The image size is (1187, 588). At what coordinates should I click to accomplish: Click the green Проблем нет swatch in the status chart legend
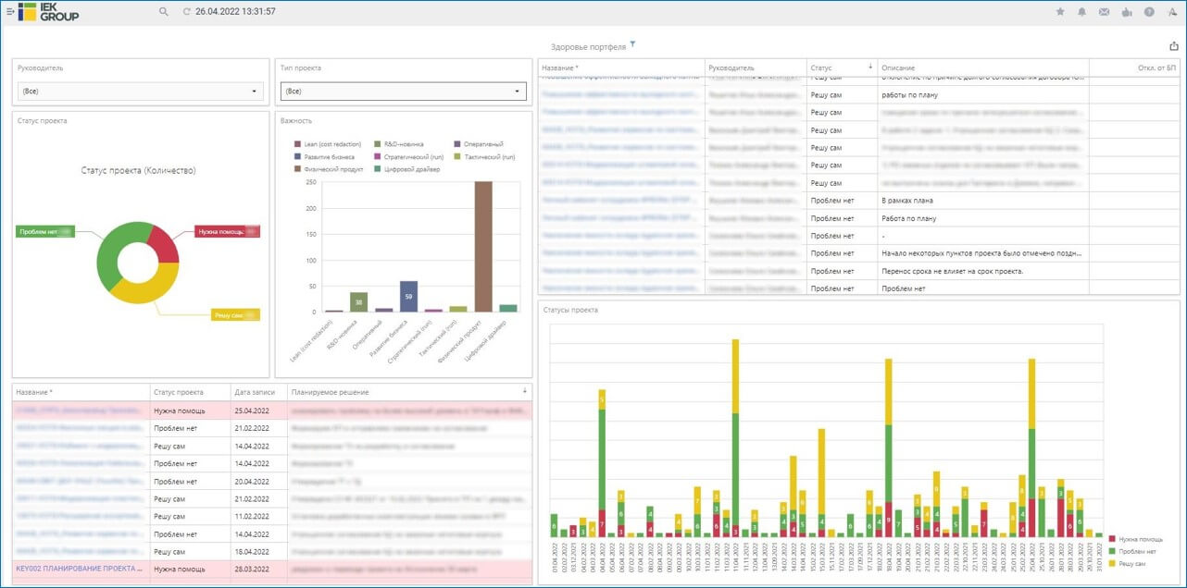[1114, 551]
